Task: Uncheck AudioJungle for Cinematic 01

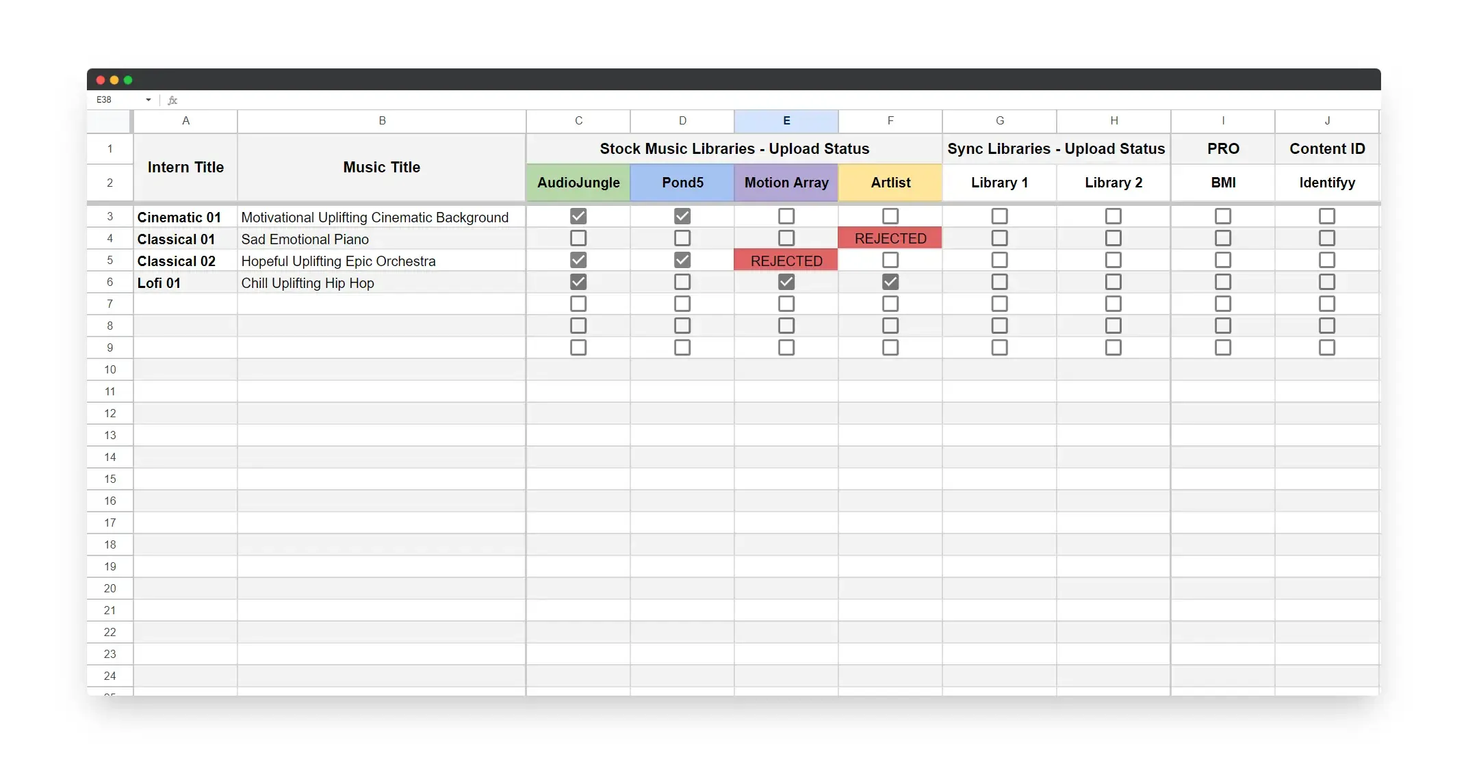Action: [x=578, y=216]
